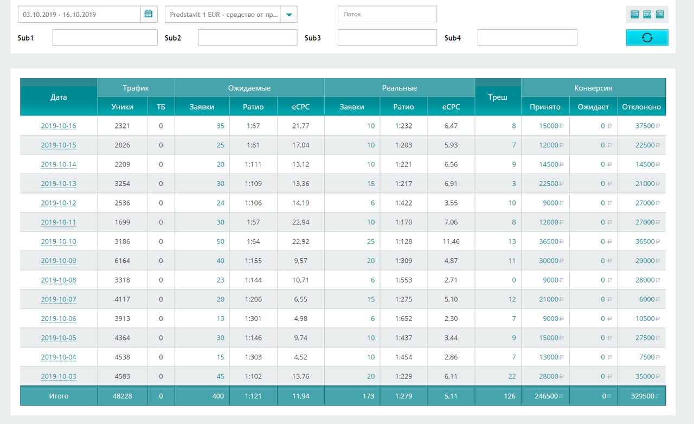This screenshot has width=694, height=424.
Task: Open the 2019-10-13 date link
Action: 59,184
